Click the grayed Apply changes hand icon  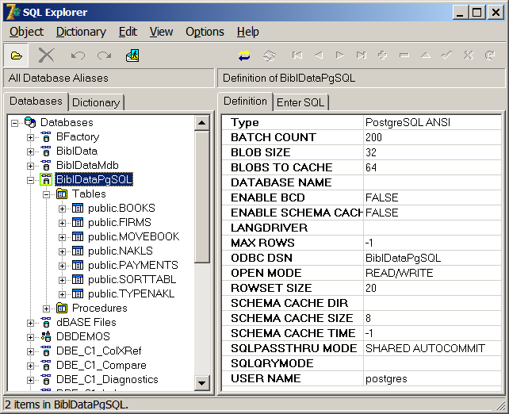click(x=270, y=56)
